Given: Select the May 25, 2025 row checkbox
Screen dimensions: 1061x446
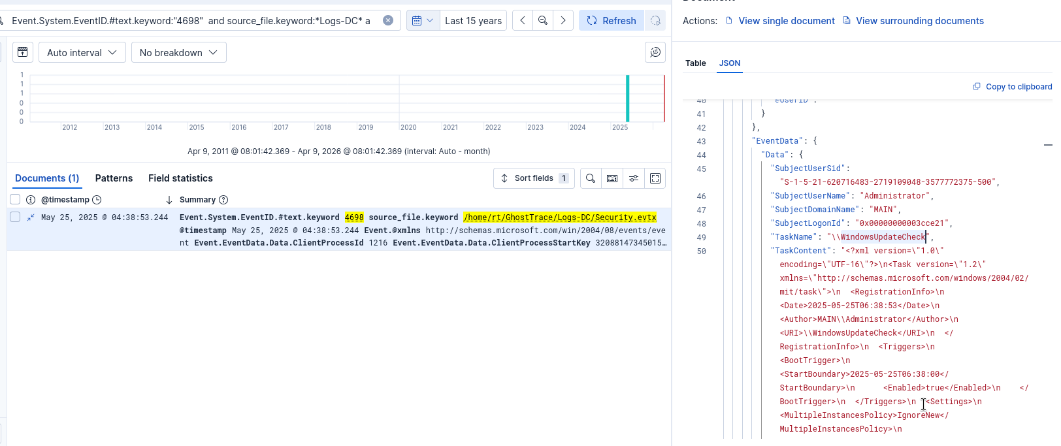Looking at the screenshot, I should [x=15, y=217].
